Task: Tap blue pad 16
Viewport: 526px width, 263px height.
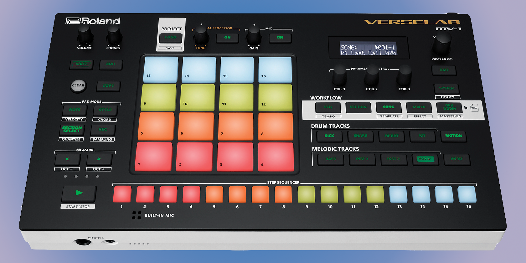Action: [275, 70]
